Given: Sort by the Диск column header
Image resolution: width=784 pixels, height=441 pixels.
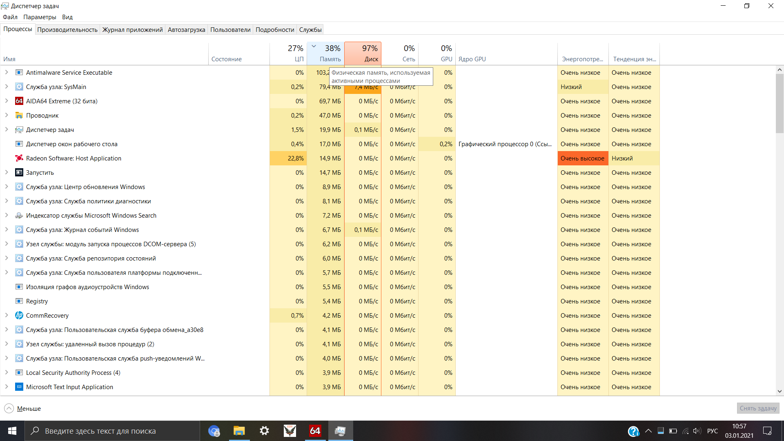Looking at the screenshot, I should pyautogui.click(x=363, y=53).
